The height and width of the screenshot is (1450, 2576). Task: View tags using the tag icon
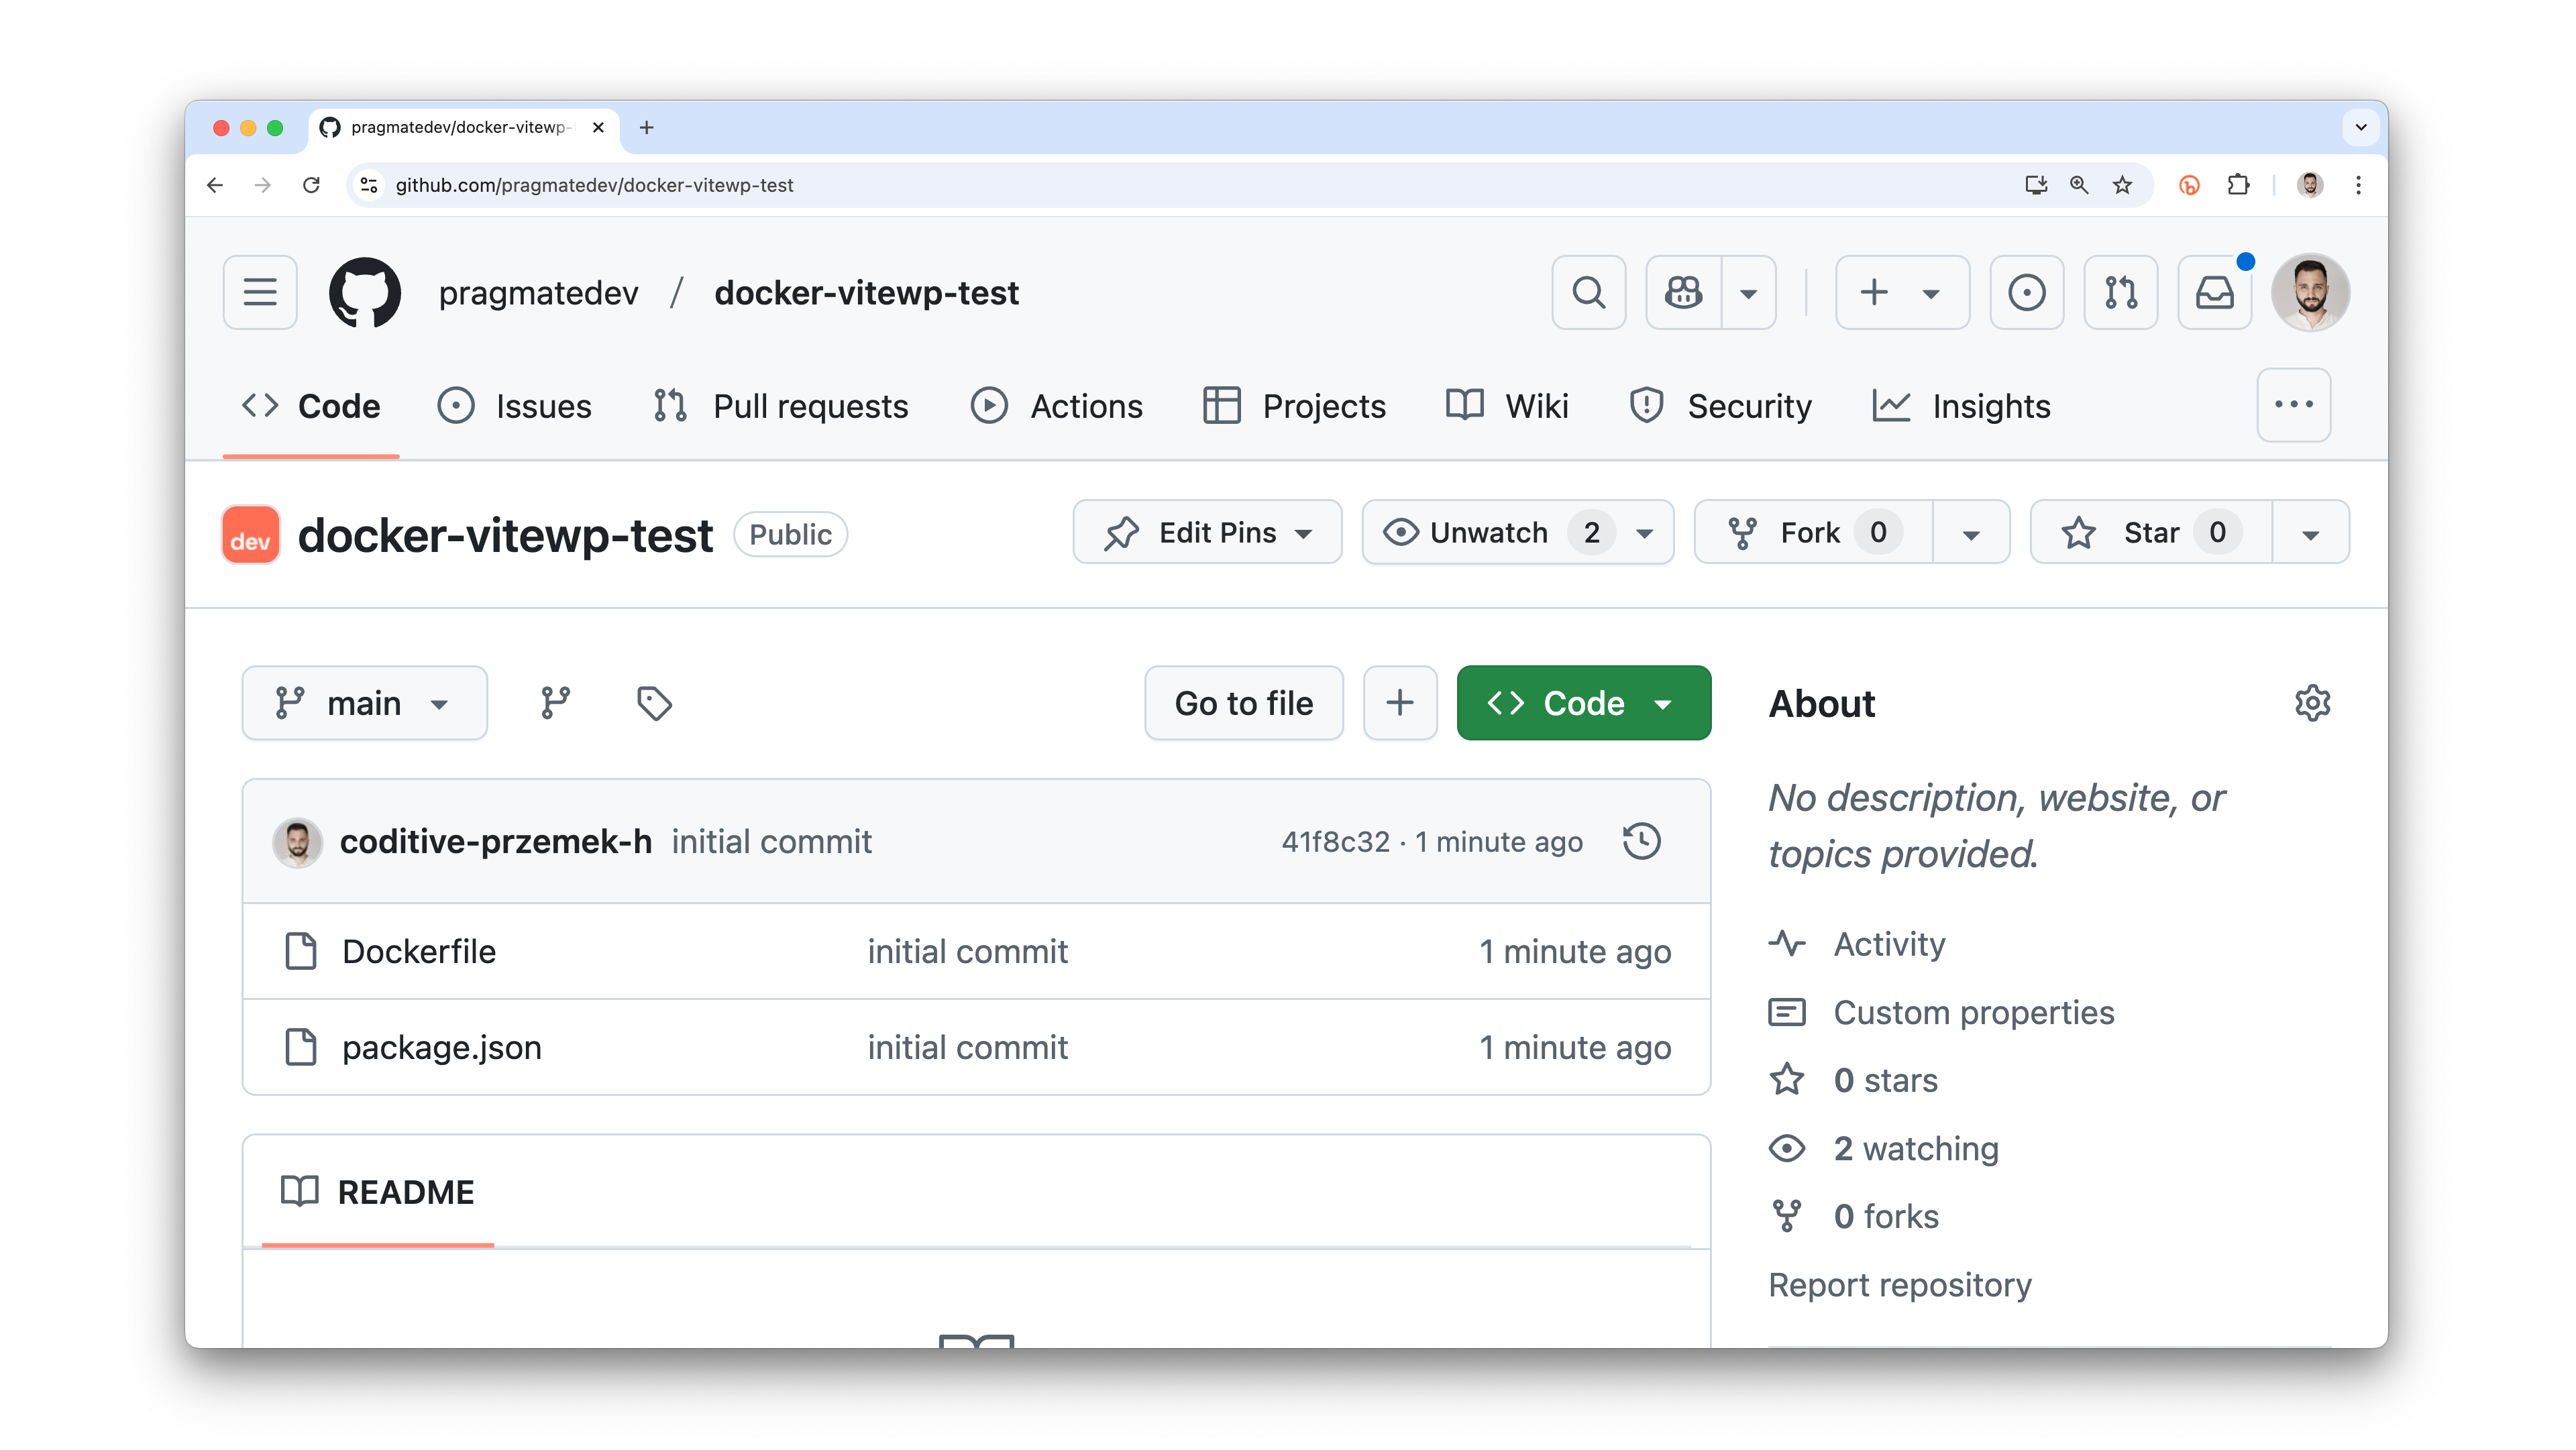pyautogui.click(x=654, y=703)
